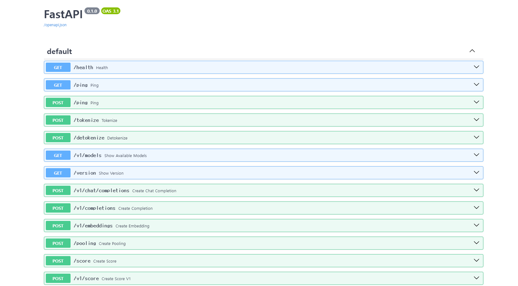Click the /health endpoint path
The image size is (518, 286).
tap(83, 67)
